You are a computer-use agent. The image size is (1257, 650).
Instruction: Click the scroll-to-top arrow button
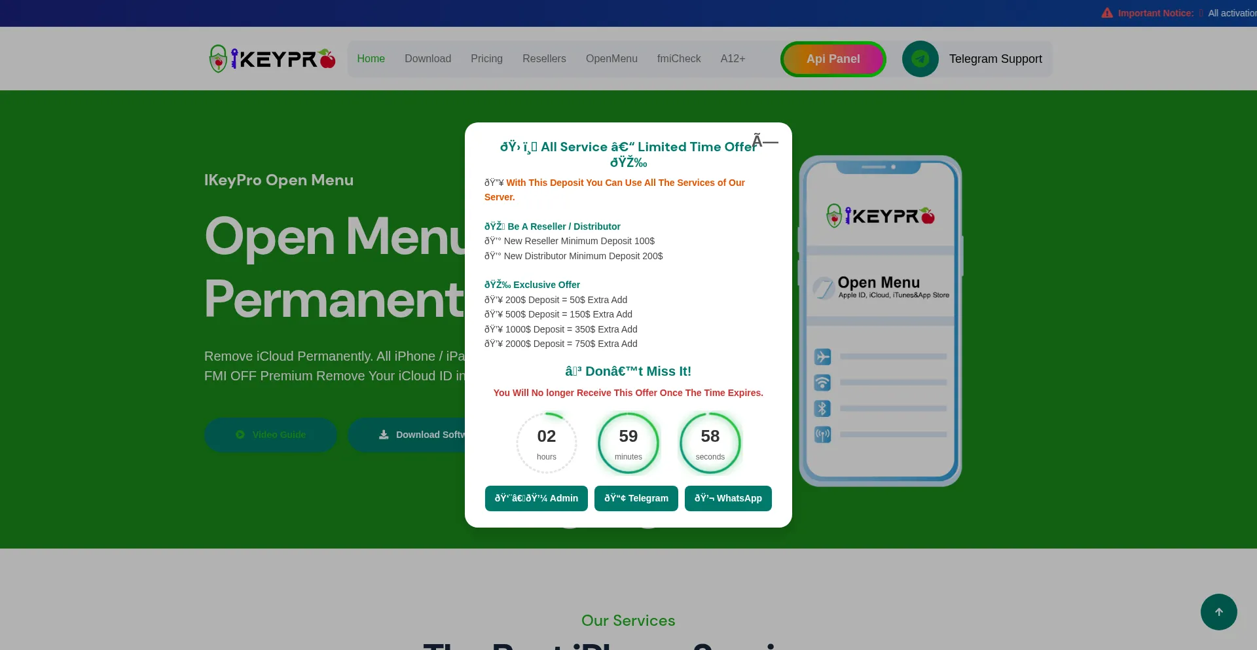[x=1218, y=612]
